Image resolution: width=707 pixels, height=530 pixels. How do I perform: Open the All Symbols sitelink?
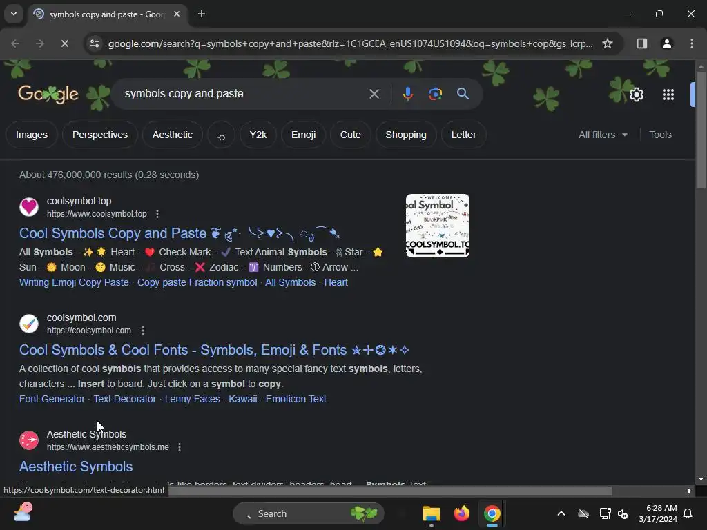[x=291, y=282]
